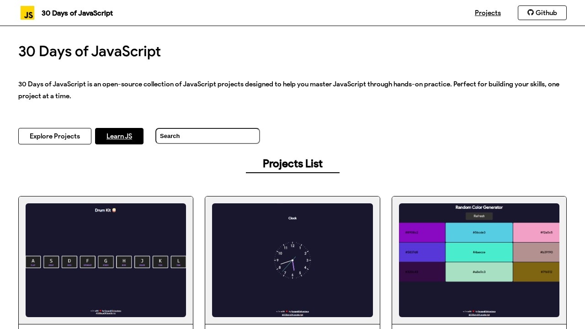Click the Clock project thumbnail
Screen dimensions: 585x329
[x=292, y=260]
